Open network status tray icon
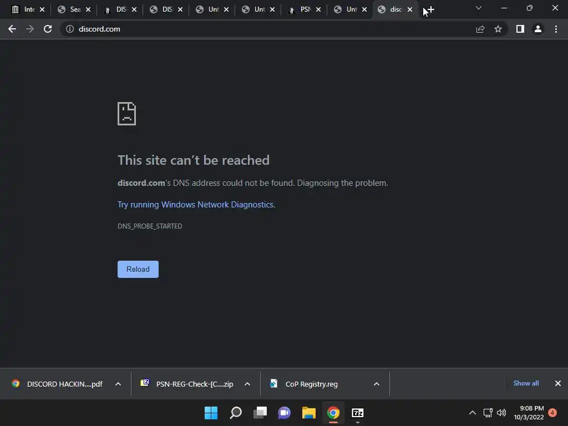The width and height of the screenshot is (568, 426). click(488, 413)
